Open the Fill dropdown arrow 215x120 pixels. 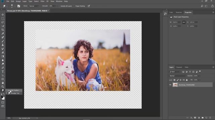(199, 80)
